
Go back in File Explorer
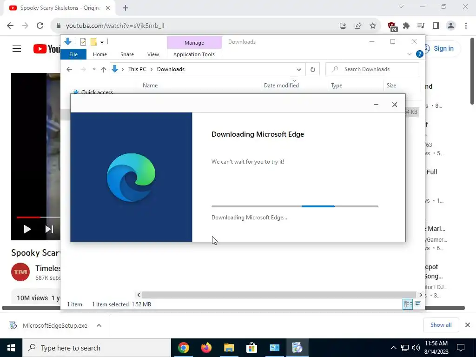(69, 70)
